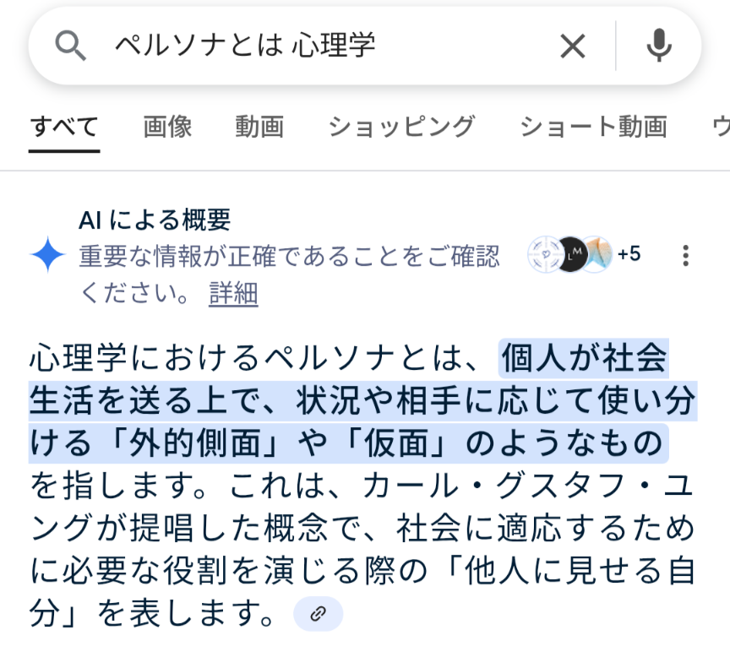This screenshot has height=646, width=730.
Task: Open the ショート動画 tab
Action: pos(594,127)
